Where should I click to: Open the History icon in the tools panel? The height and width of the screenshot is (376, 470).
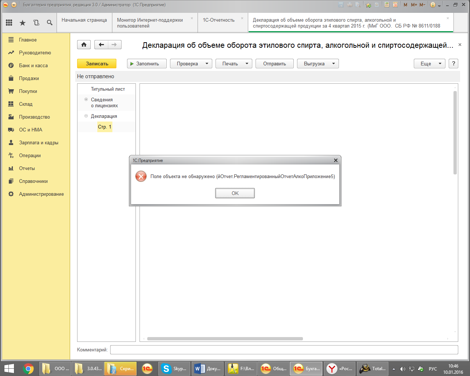[x=36, y=23]
